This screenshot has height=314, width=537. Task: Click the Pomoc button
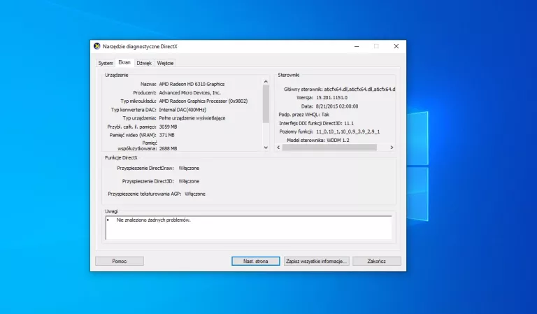[119, 261]
